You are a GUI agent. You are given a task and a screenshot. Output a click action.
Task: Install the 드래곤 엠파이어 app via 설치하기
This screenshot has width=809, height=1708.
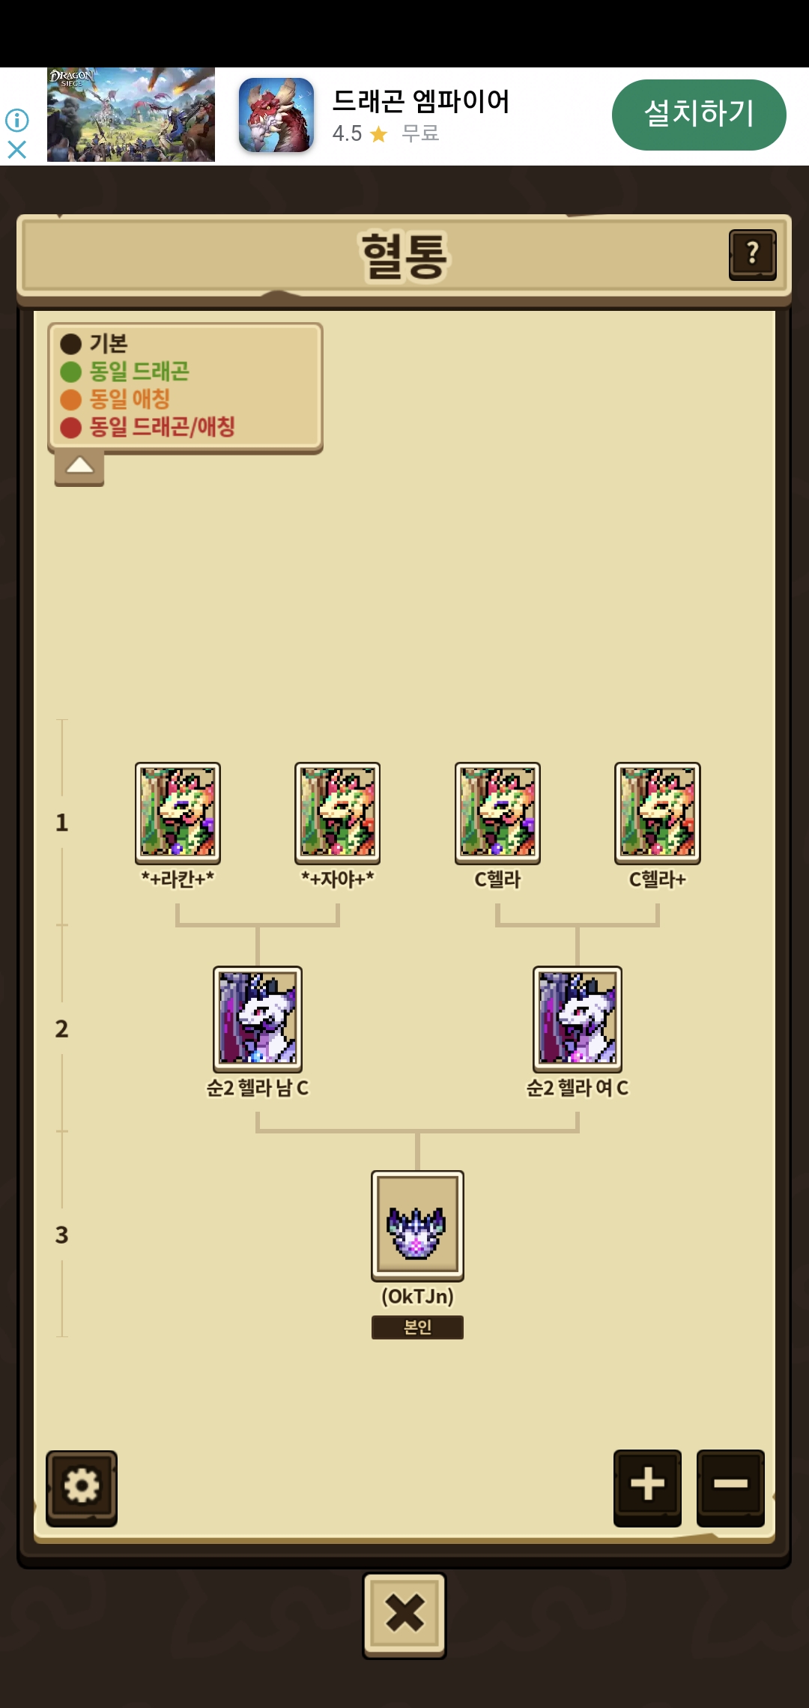[x=699, y=115]
